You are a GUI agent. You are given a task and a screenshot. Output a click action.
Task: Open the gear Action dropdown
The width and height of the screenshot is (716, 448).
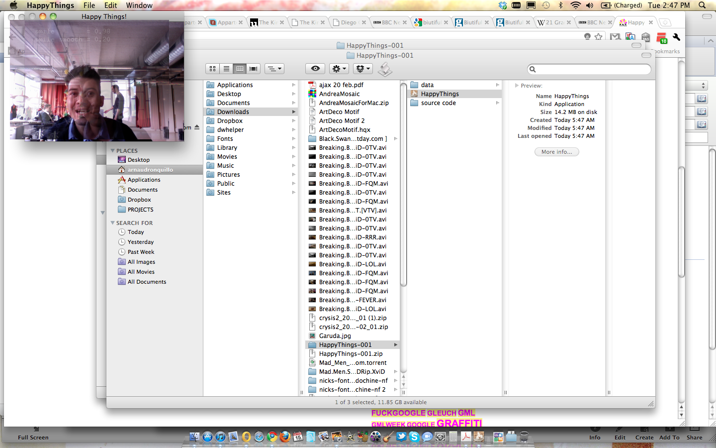[x=339, y=69]
